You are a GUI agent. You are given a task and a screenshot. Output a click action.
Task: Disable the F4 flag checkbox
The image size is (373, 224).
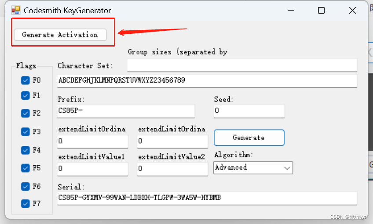25,150
